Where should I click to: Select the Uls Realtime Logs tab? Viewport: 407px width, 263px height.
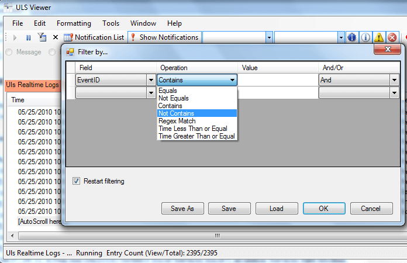(32, 85)
